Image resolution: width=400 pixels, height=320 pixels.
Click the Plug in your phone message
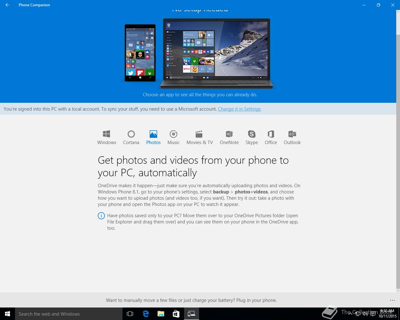pyautogui.click(x=191, y=300)
